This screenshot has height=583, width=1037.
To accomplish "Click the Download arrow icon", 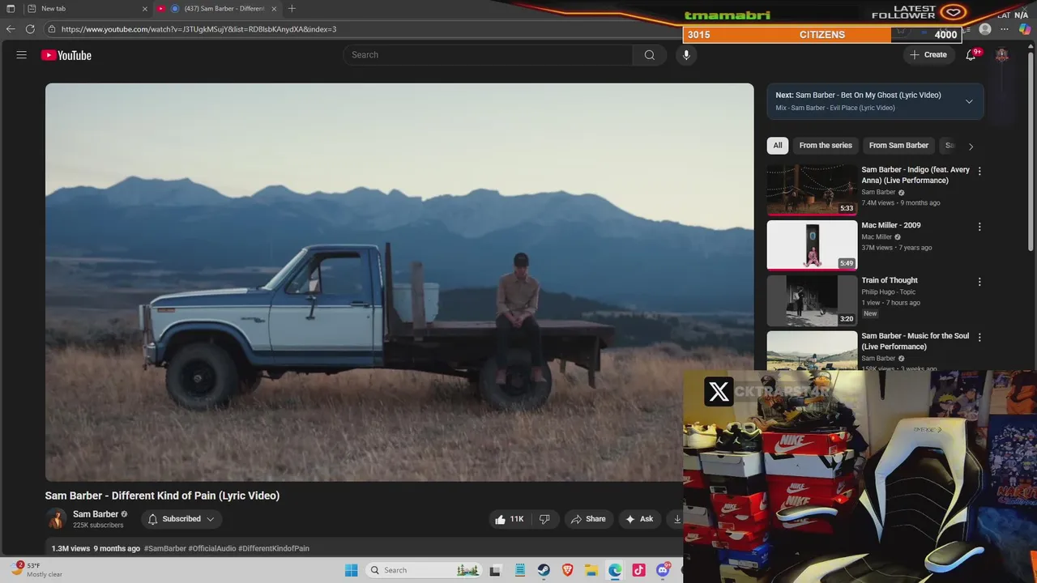I will click(677, 519).
